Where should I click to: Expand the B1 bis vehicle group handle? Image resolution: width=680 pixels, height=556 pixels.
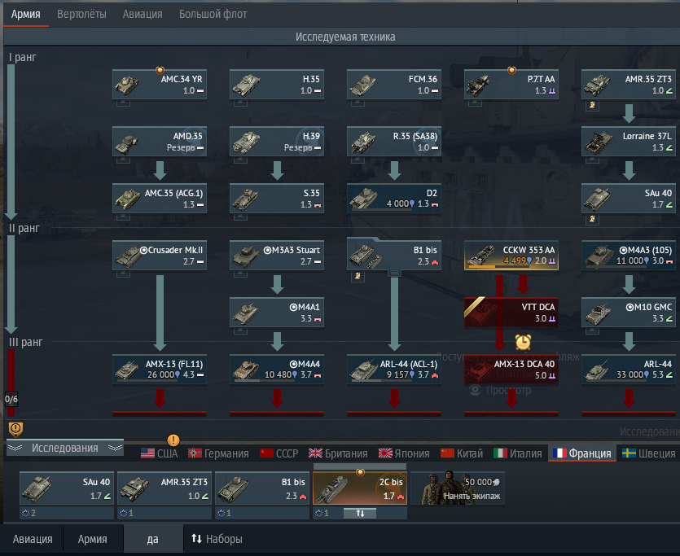point(394,273)
